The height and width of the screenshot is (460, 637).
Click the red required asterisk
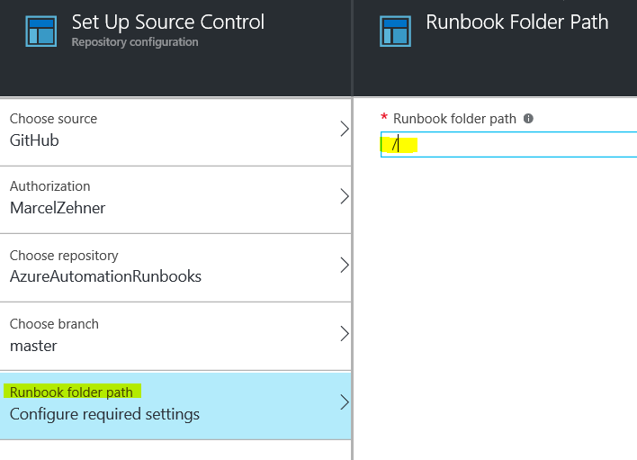tap(384, 118)
